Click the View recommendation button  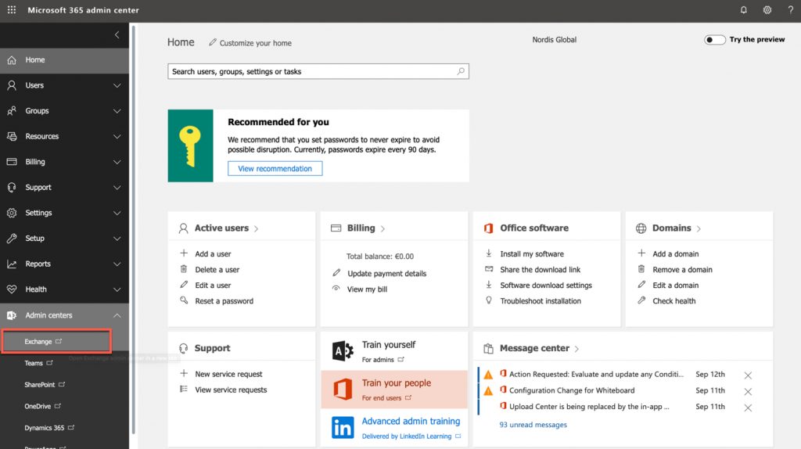coord(275,168)
